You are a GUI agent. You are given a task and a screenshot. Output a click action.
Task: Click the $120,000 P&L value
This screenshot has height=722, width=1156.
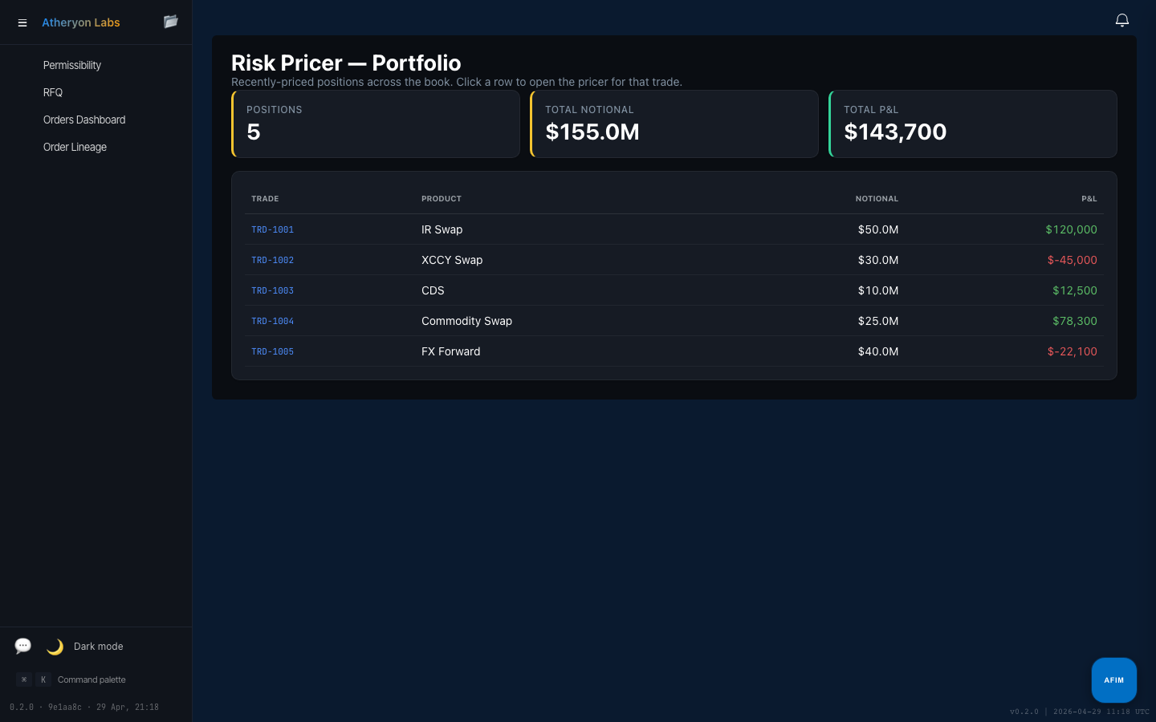(x=1071, y=229)
